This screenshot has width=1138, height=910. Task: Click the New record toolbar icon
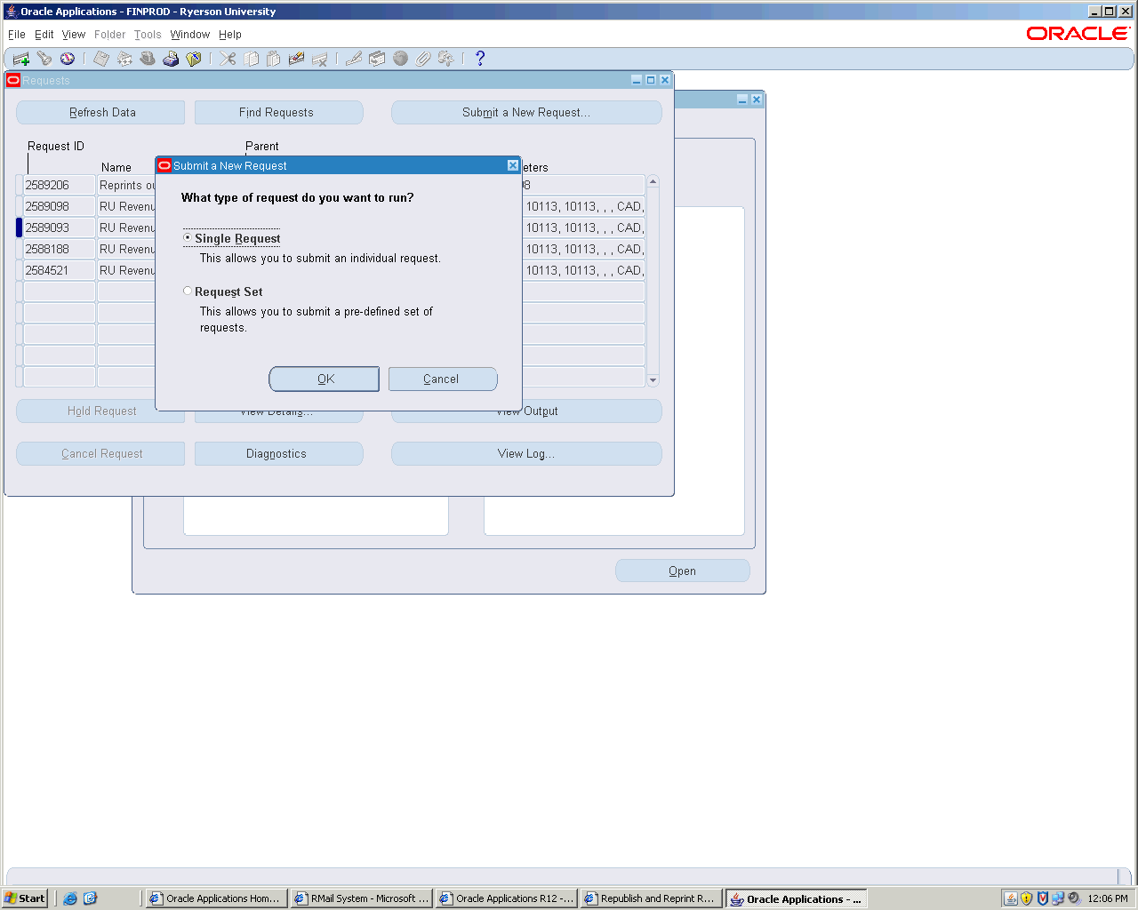(x=21, y=59)
